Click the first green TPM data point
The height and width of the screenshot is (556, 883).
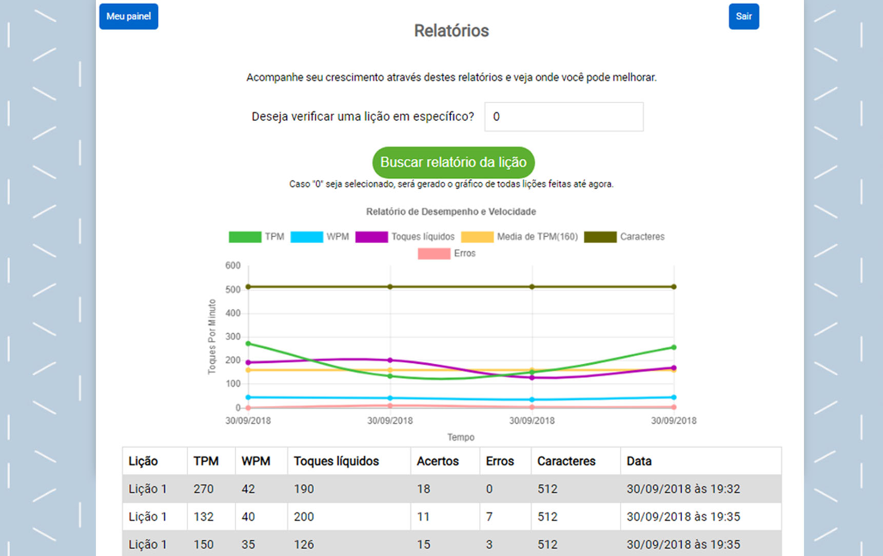click(248, 344)
